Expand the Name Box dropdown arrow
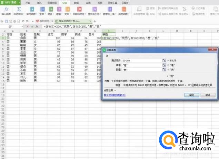Image resolution: width=219 pixels, height=159 pixels. (22, 26)
